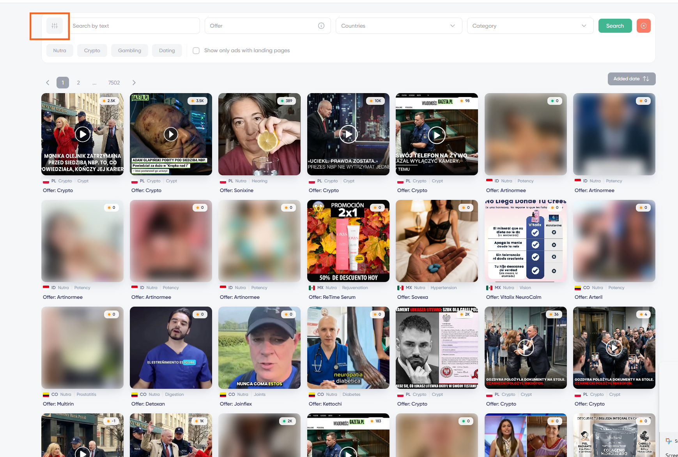Viewport: 678px width, 457px height.
Task: Open the Vitalix vs Melatonina comparison thumbnail
Action: click(x=526, y=241)
